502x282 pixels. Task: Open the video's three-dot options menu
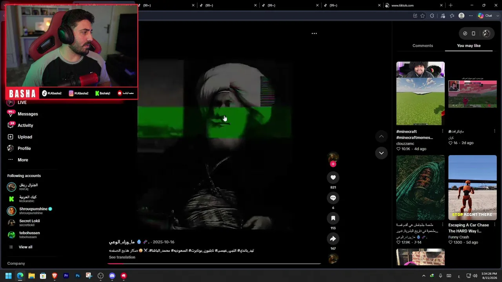tap(314, 33)
